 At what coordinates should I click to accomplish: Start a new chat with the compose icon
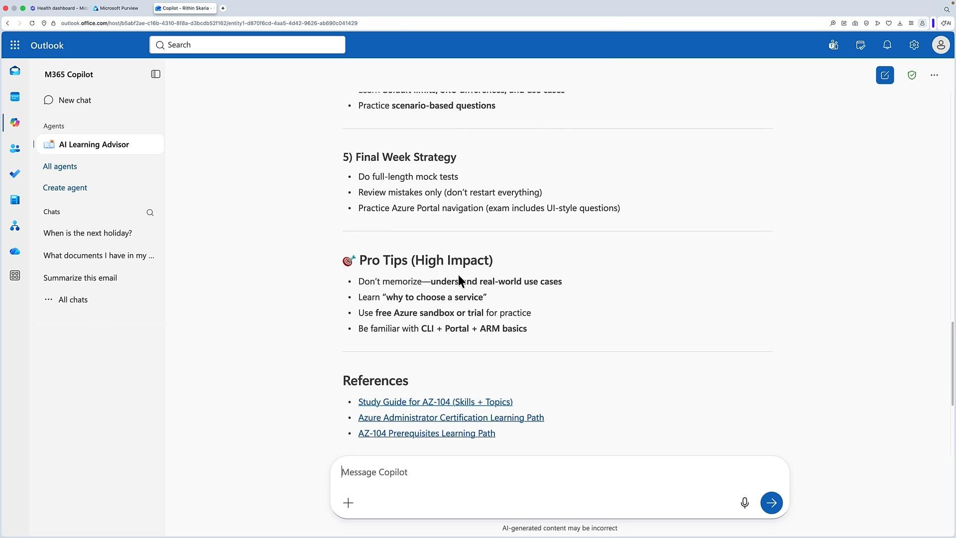(885, 75)
